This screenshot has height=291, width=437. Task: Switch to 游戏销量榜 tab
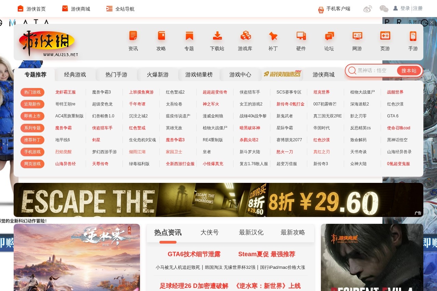click(199, 74)
